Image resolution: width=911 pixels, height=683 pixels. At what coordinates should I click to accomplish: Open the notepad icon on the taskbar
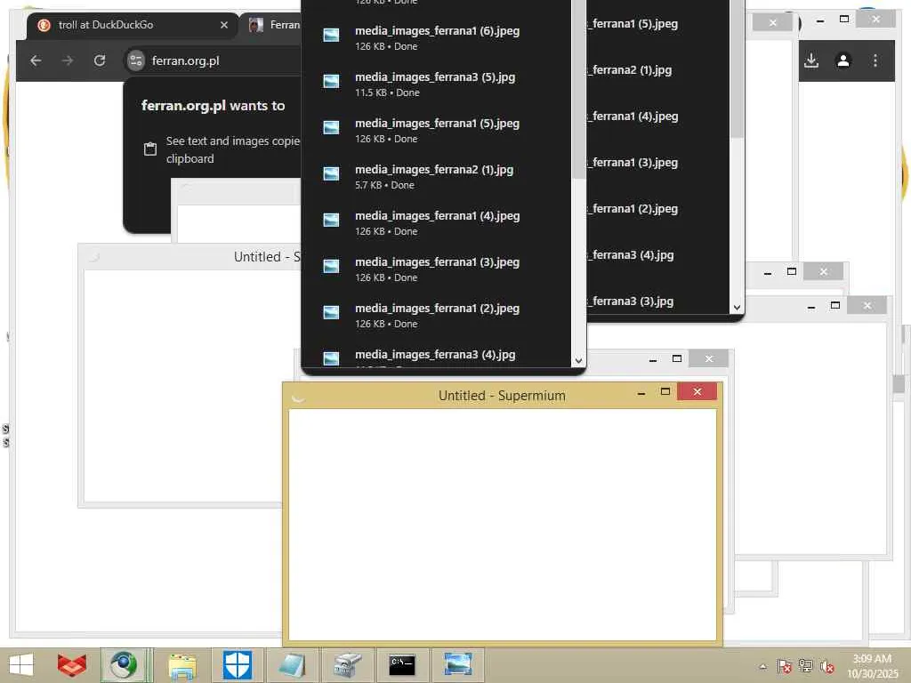[x=292, y=665]
